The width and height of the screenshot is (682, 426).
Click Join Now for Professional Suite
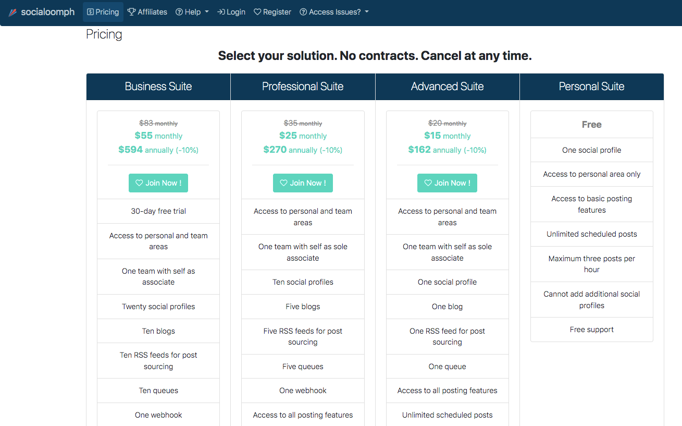(303, 182)
